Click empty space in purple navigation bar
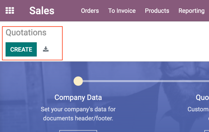The height and width of the screenshot is (132, 209). (68, 11)
